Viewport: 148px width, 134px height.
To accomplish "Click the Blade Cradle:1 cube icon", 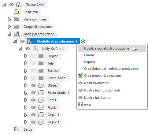I will (x=41, y=93).
